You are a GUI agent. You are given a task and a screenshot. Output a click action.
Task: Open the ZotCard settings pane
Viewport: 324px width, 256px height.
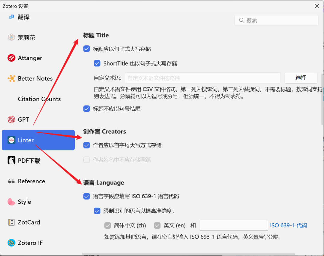click(29, 222)
